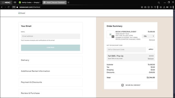Switch to the Verify Codes tab
The image size is (175, 98).
(x=30, y=2)
